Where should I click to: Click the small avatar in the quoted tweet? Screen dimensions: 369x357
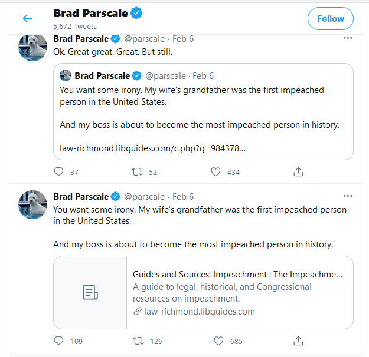click(x=66, y=75)
